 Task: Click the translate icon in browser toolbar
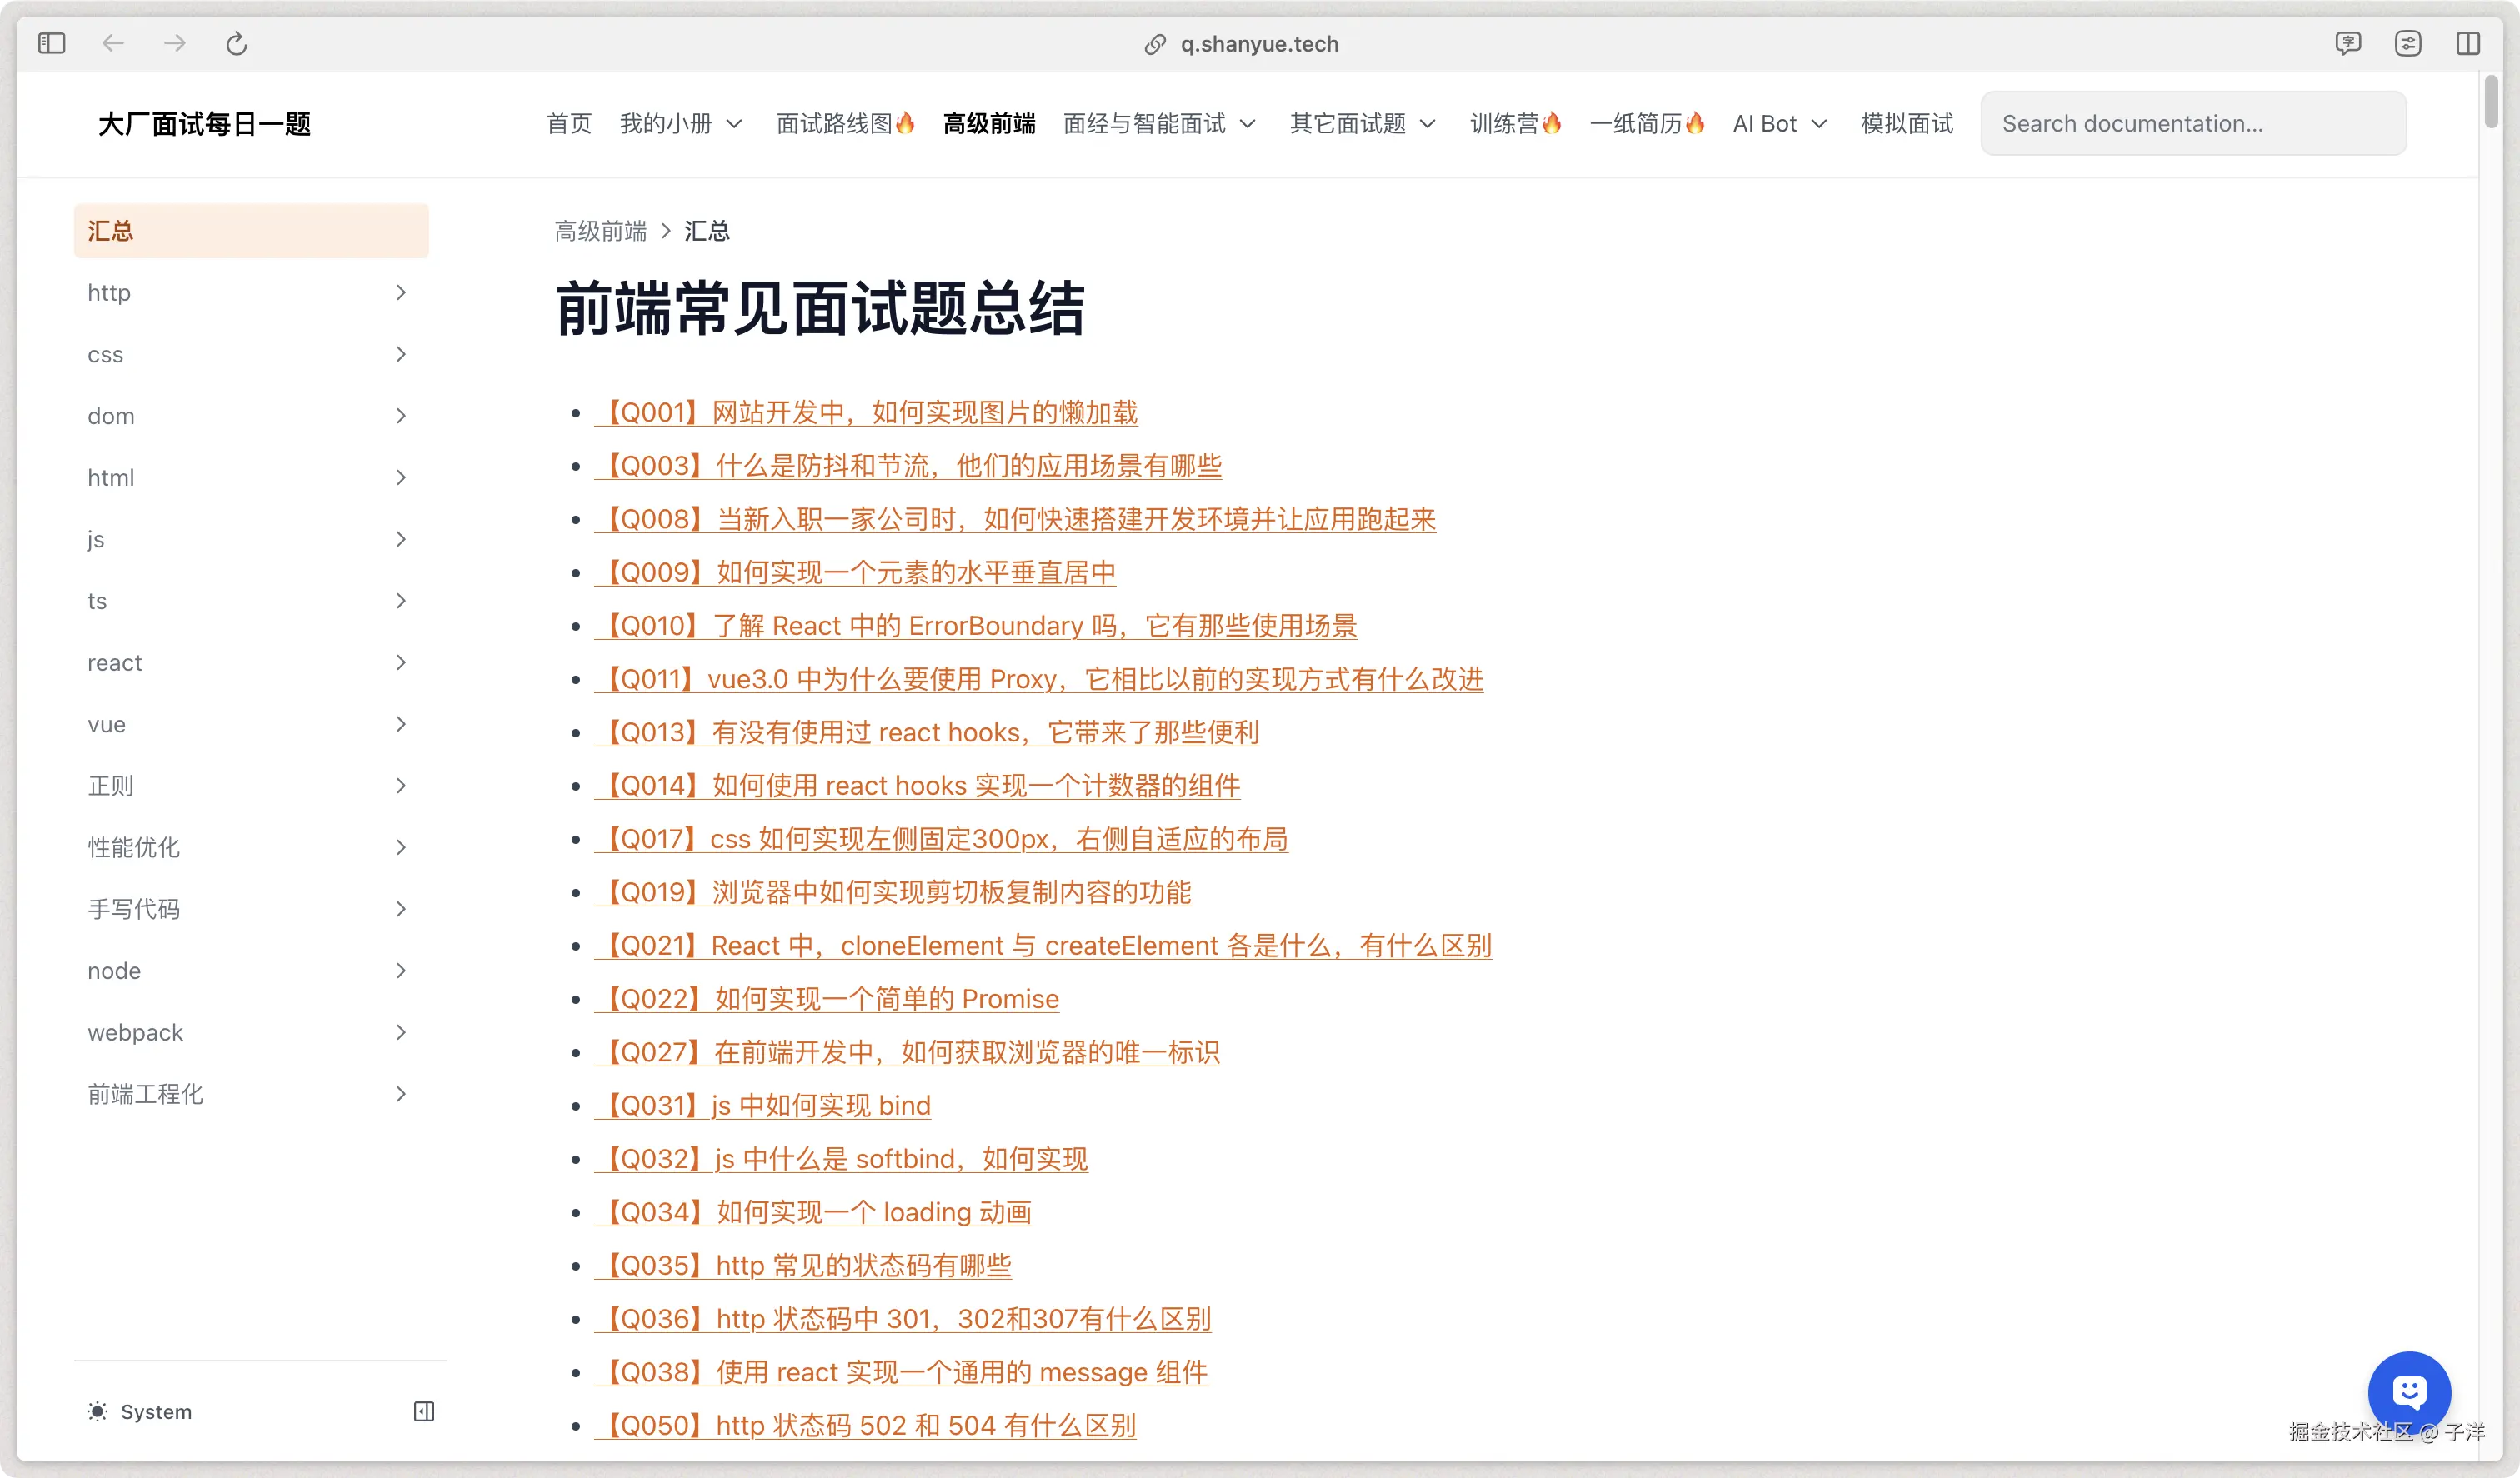2348,43
